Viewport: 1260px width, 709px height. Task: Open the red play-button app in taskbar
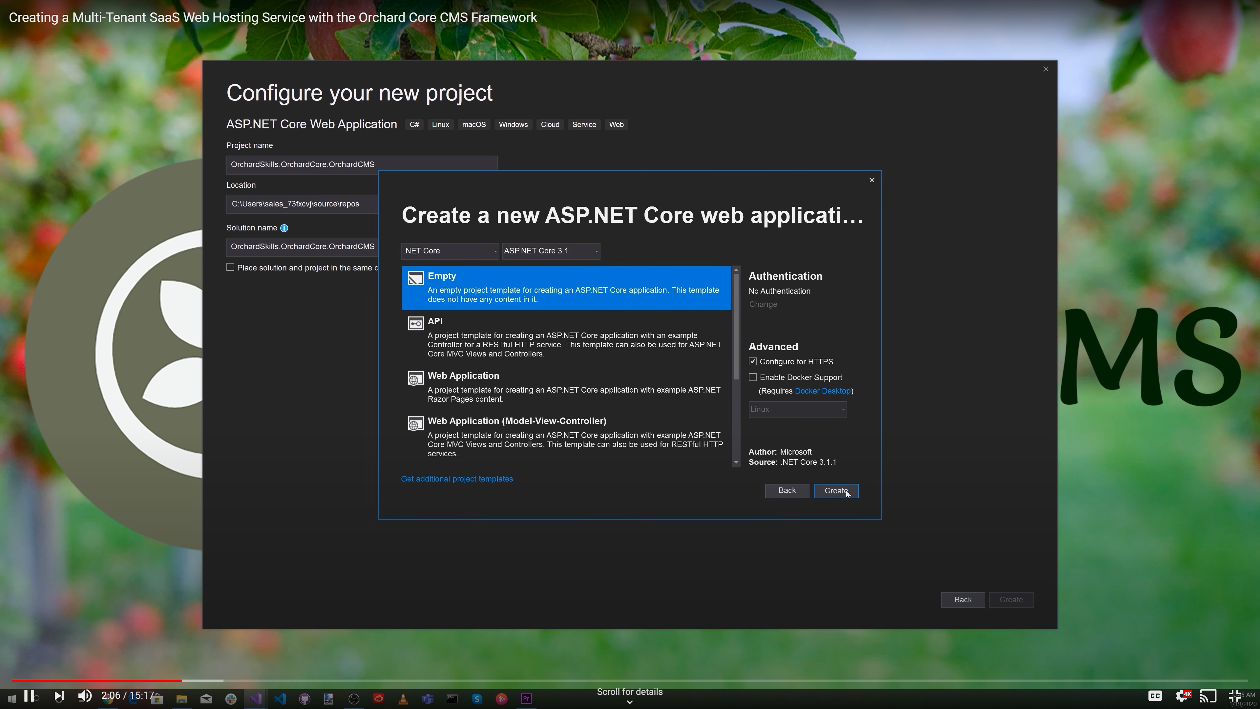(501, 699)
